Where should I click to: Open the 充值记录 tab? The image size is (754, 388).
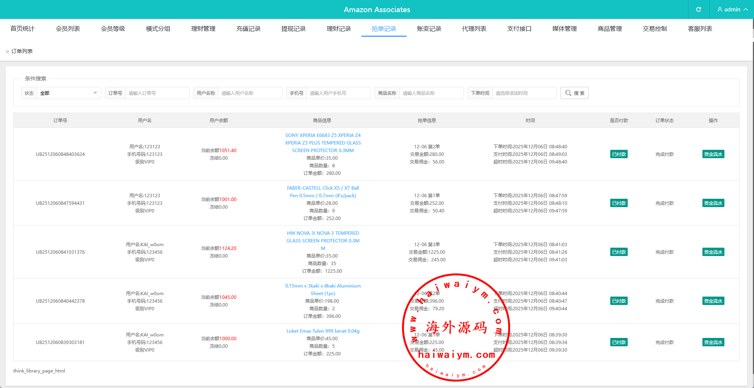248,29
